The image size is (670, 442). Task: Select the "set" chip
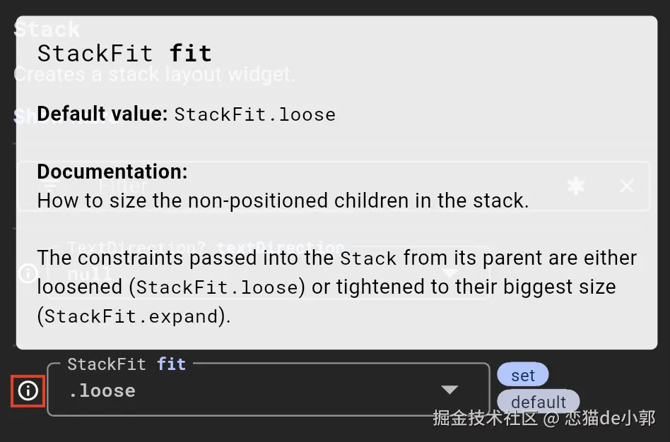(522, 375)
